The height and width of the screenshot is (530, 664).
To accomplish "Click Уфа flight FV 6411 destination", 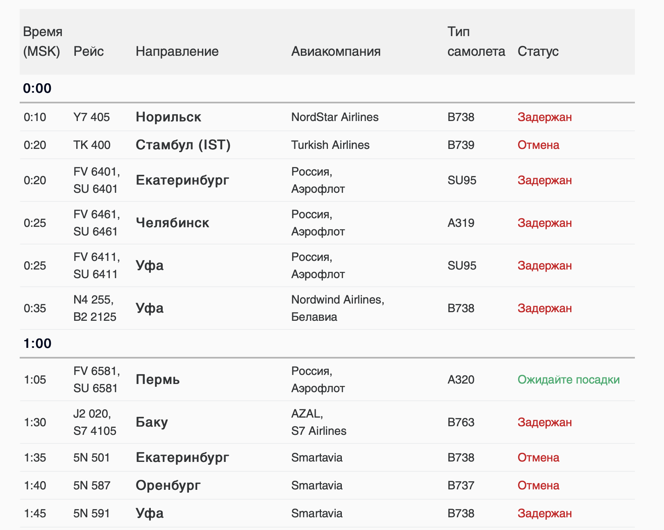I will 150,266.
